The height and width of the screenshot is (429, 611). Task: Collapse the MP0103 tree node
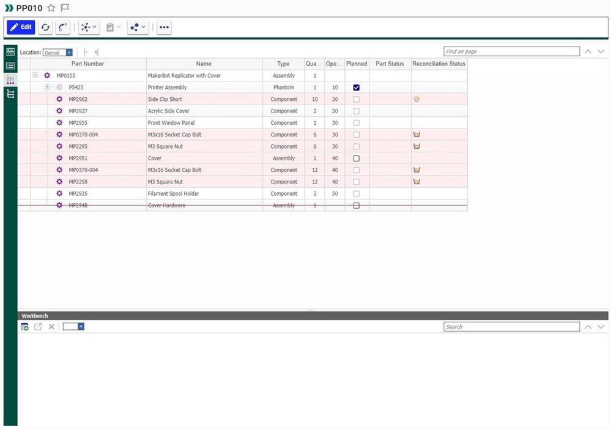point(35,75)
